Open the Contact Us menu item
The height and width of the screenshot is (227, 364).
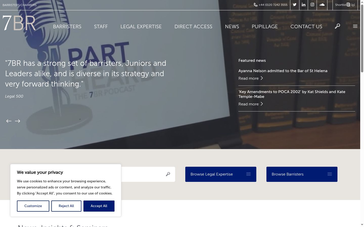pyautogui.click(x=306, y=26)
